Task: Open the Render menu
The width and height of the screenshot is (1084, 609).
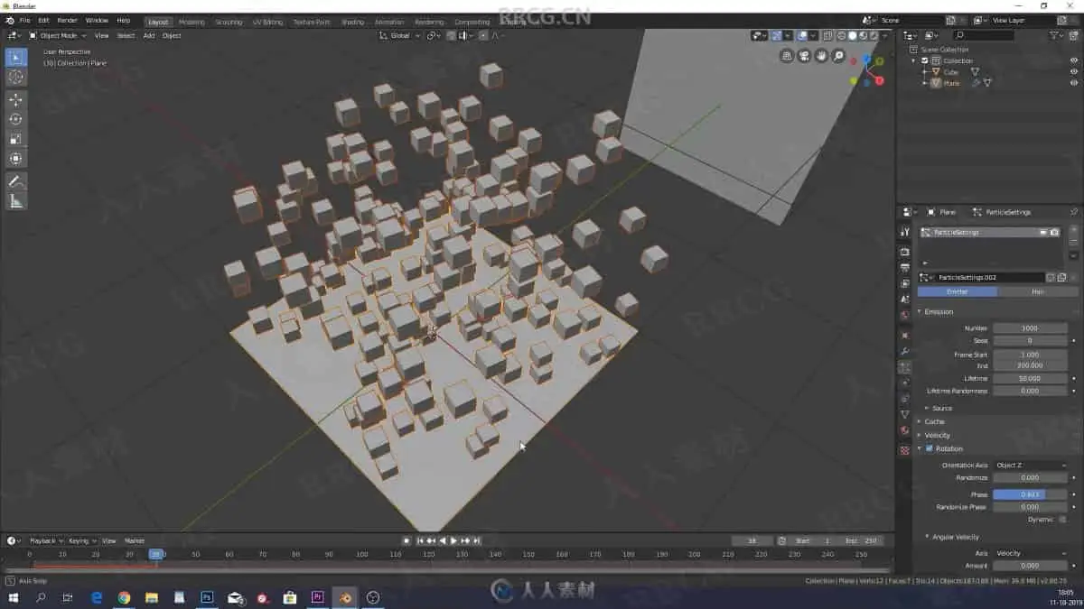Action: point(67,20)
